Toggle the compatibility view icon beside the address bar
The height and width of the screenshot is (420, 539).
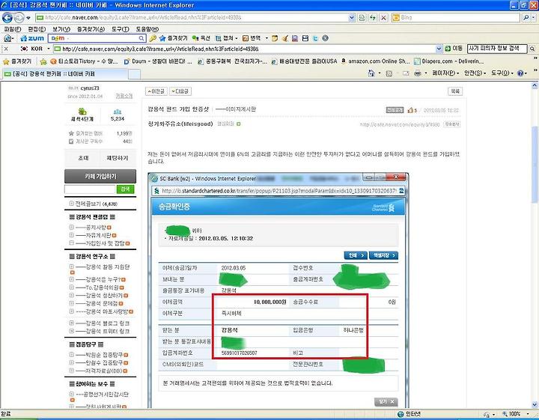click(x=362, y=17)
